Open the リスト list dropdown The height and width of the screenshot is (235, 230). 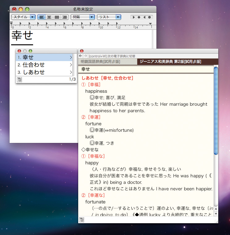(109, 17)
